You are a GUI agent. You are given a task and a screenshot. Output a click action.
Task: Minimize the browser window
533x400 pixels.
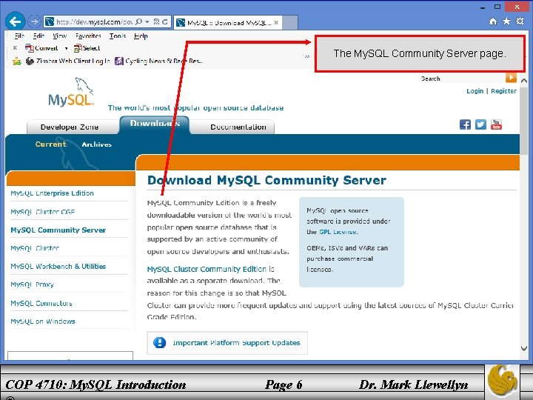click(483, 7)
